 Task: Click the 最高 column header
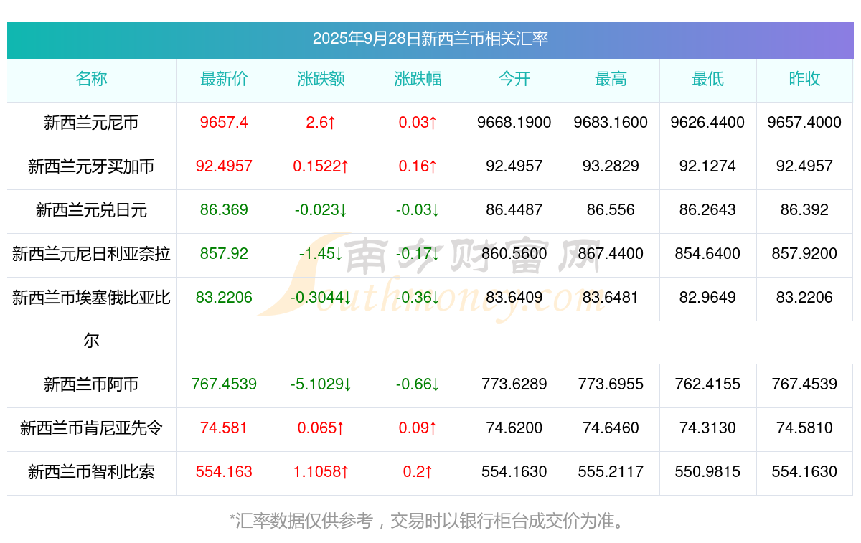[x=611, y=80]
